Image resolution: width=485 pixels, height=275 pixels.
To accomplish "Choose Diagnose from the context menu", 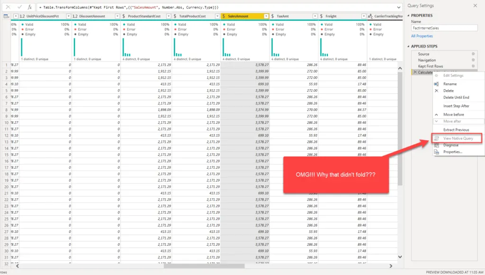I will click(451, 145).
